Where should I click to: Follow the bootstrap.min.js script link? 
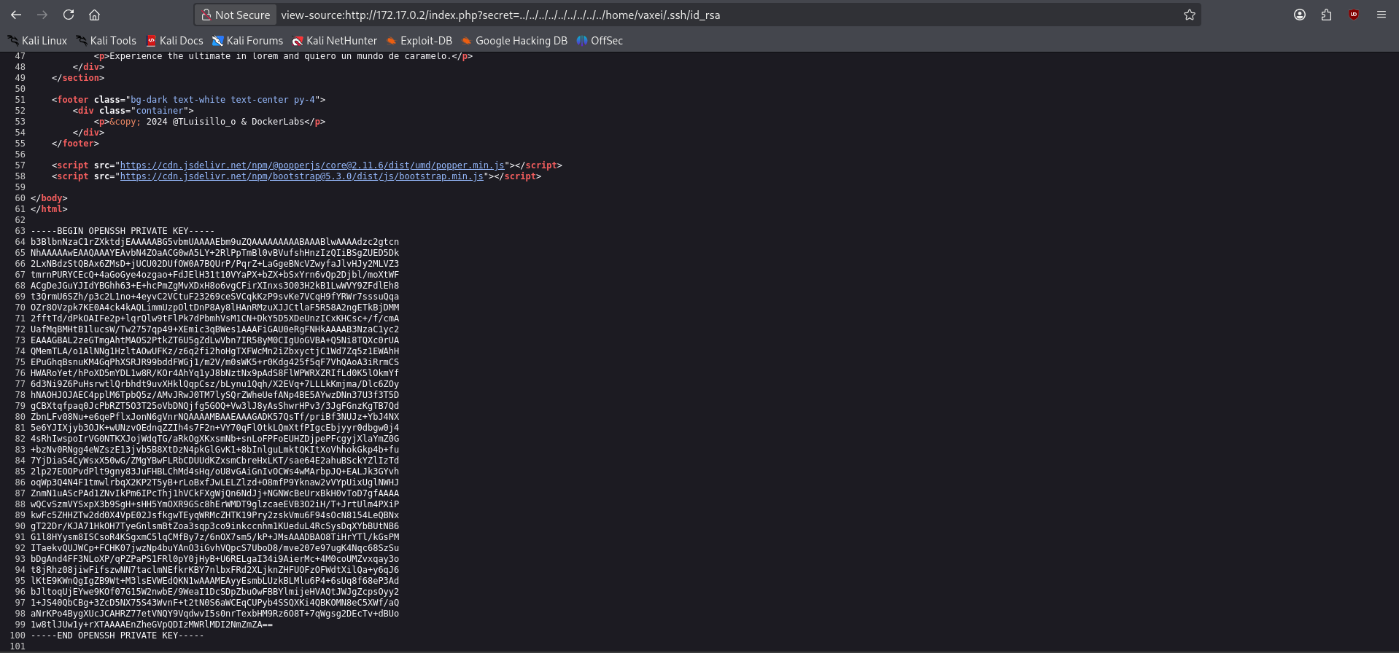(x=302, y=176)
